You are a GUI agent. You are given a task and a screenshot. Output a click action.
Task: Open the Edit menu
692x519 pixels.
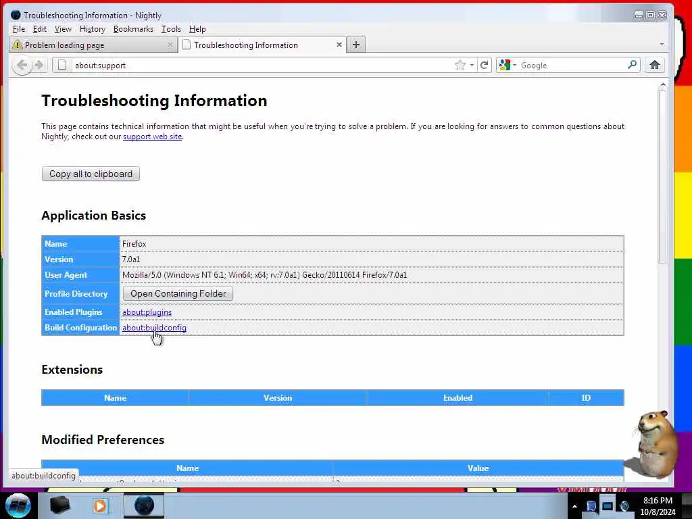click(40, 29)
